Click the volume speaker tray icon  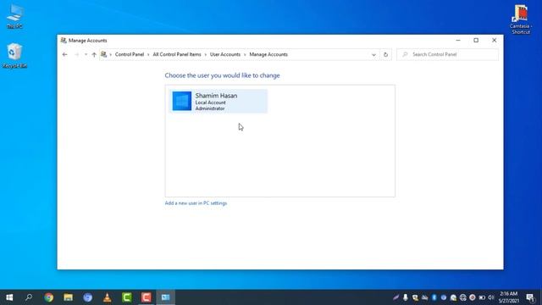tap(491, 297)
